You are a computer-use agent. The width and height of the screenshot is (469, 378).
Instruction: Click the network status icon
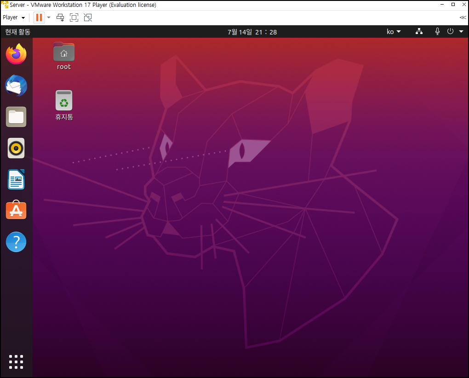click(x=419, y=31)
